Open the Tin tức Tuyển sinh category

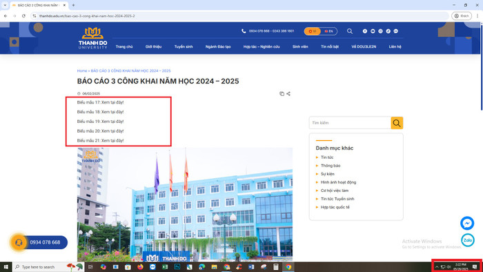tap(337, 199)
